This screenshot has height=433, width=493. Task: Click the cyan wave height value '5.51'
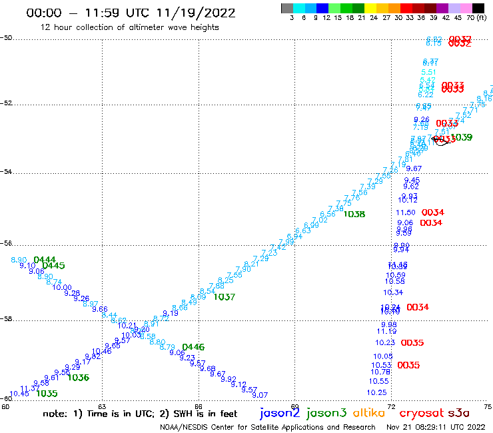(x=428, y=73)
